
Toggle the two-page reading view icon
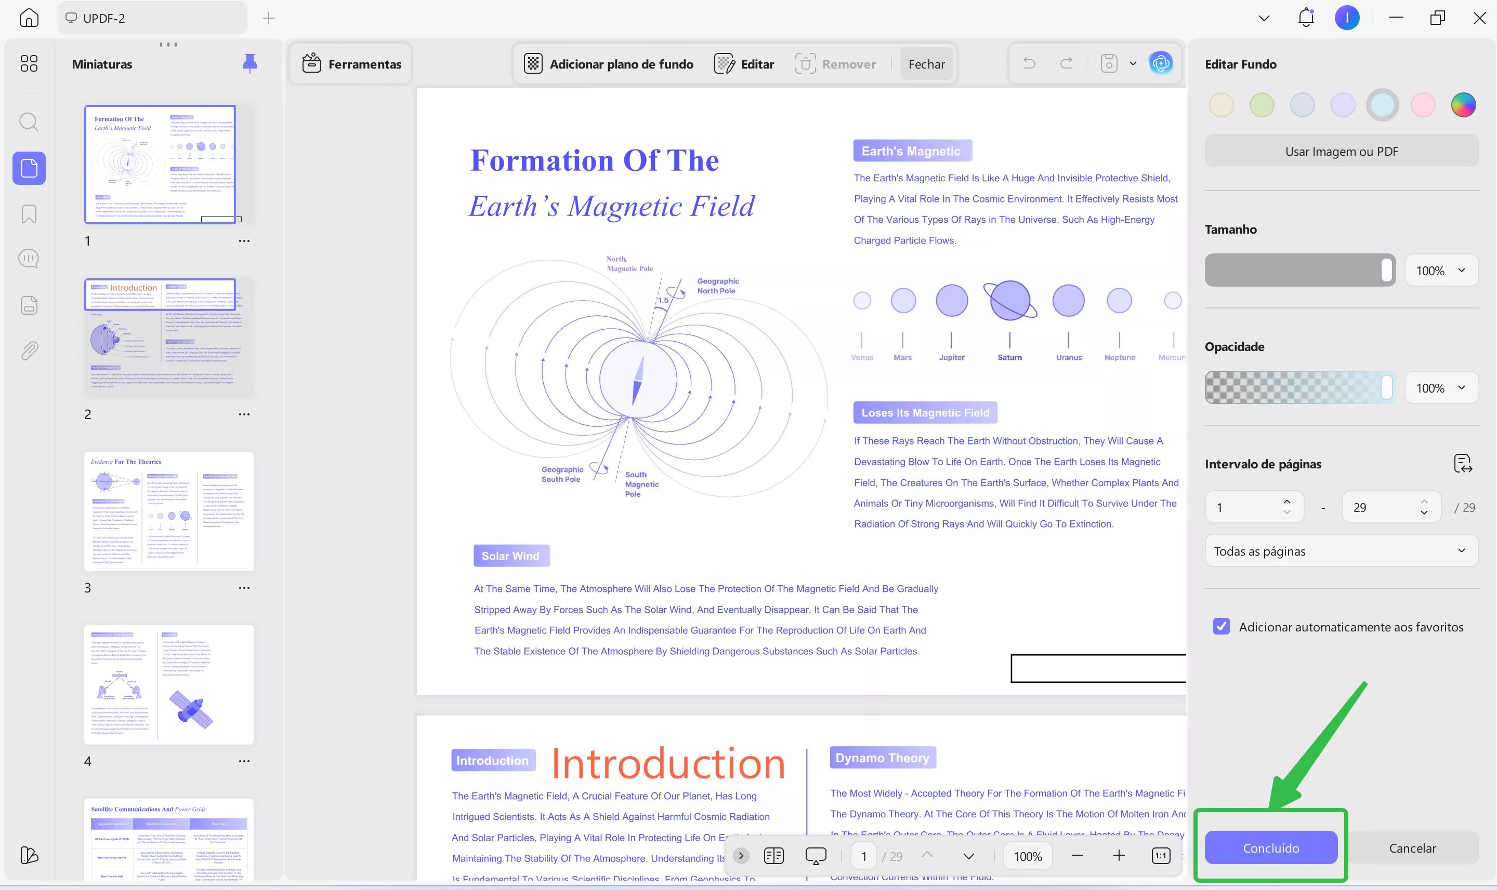[x=774, y=856]
